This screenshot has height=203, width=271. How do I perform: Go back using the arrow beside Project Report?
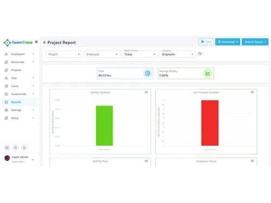[44, 43]
